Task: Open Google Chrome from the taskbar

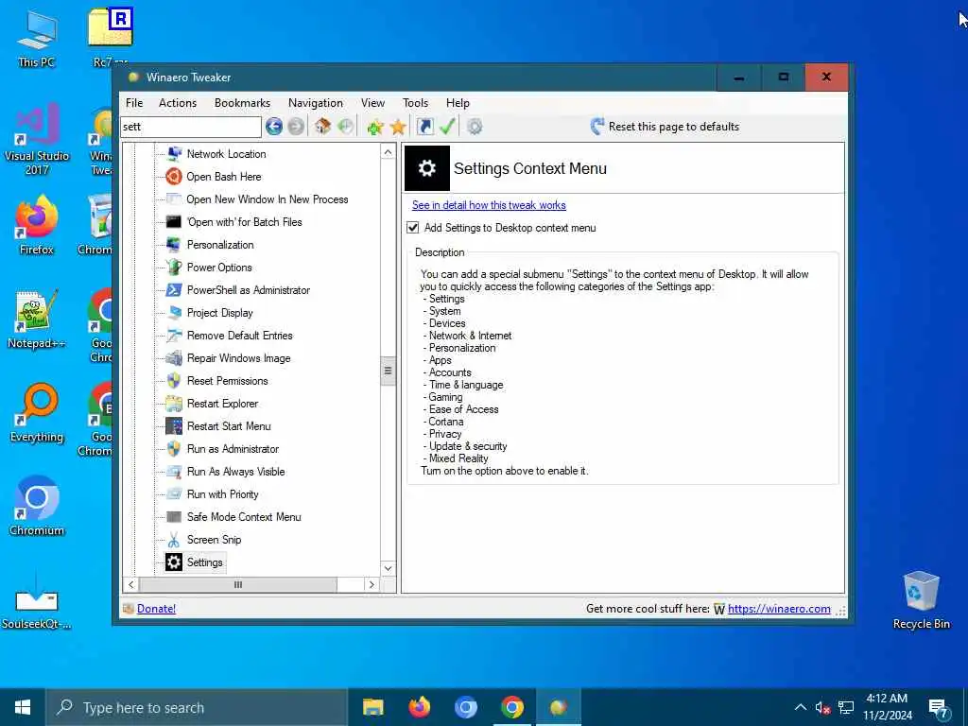Action: point(512,707)
